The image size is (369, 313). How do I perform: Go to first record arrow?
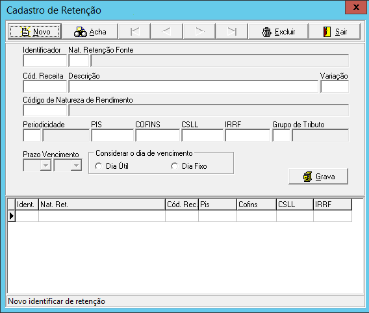(x=134, y=31)
